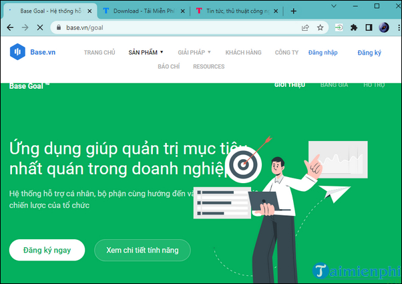Open the tab search chevron

click(x=333, y=6)
